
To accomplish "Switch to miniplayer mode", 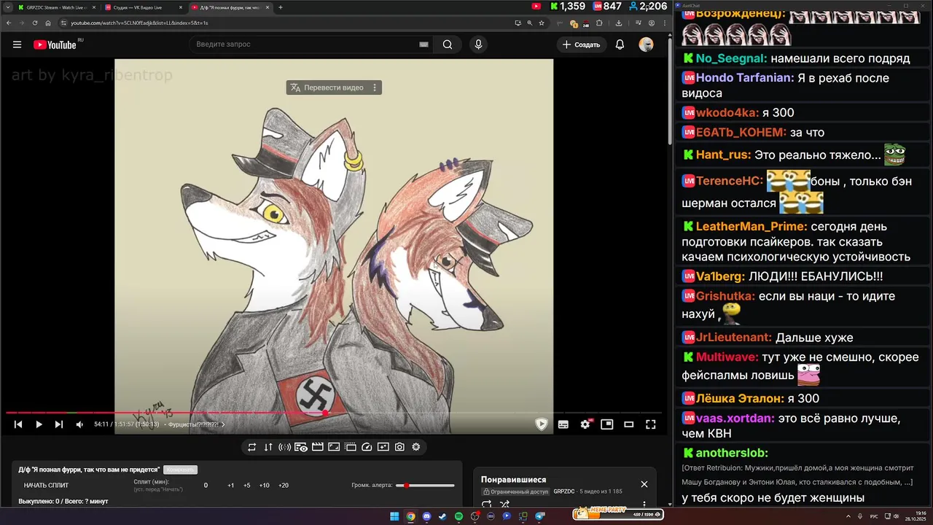I will pos(606,424).
